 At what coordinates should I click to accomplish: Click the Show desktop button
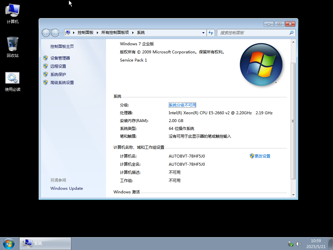point(331,243)
